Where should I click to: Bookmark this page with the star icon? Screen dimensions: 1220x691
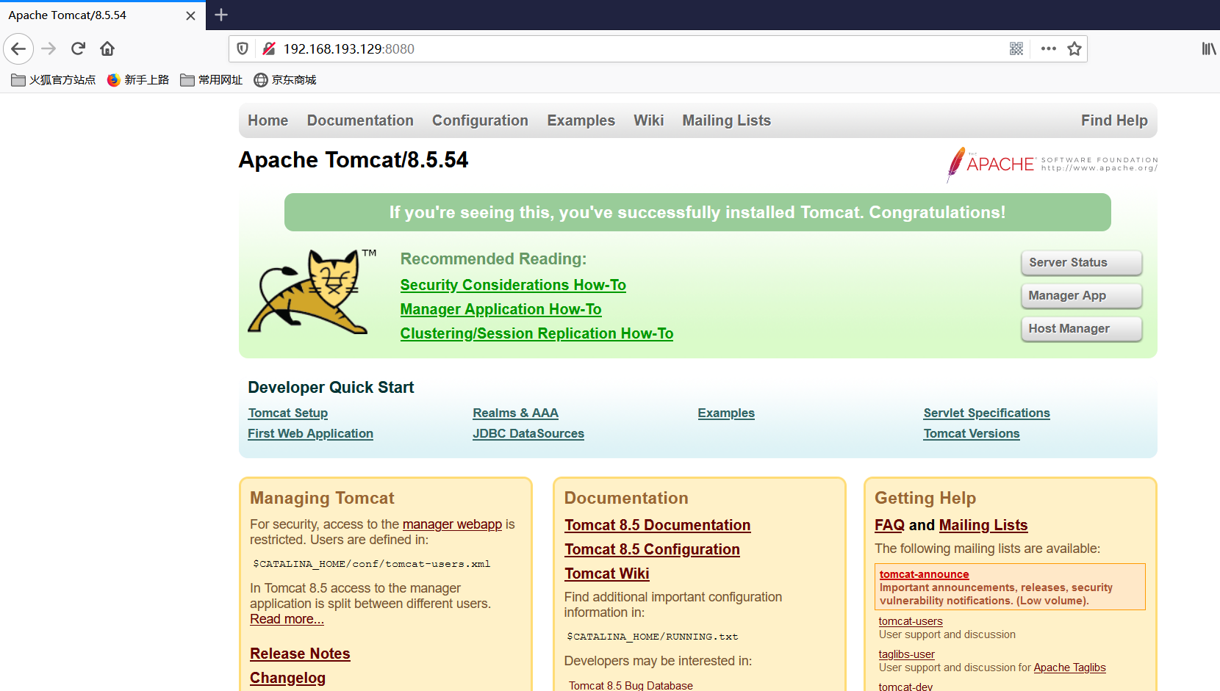coord(1074,49)
